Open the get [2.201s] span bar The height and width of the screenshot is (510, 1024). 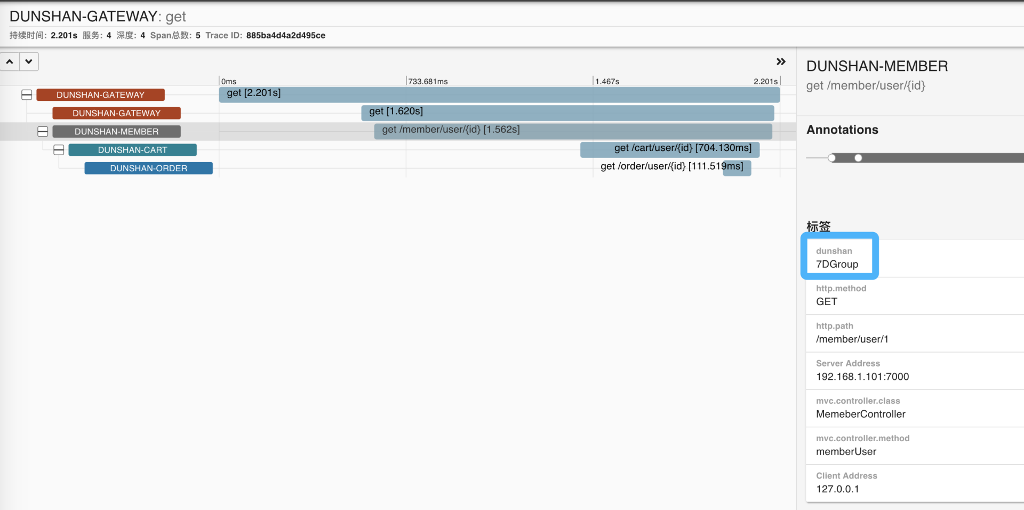point(499,94)
